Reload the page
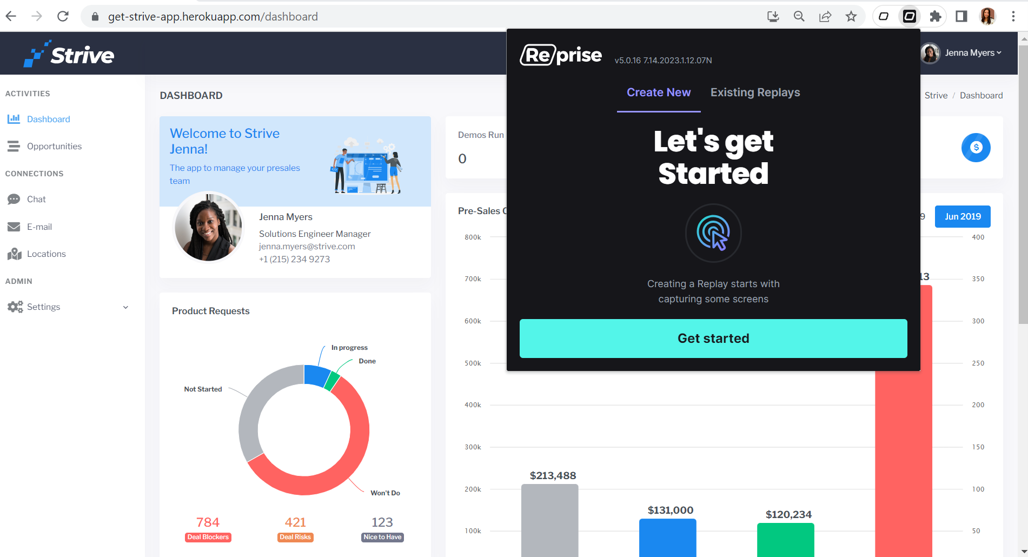This screenshot has width=1028, height=557. (63, 16)
